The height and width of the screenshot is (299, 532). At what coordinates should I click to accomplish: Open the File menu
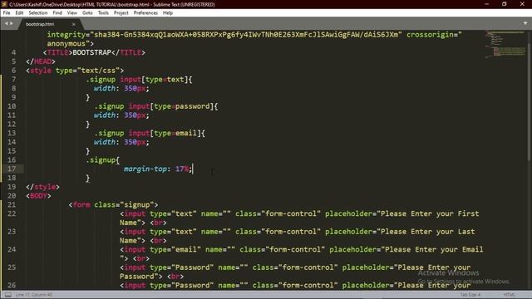pos(7,13)
